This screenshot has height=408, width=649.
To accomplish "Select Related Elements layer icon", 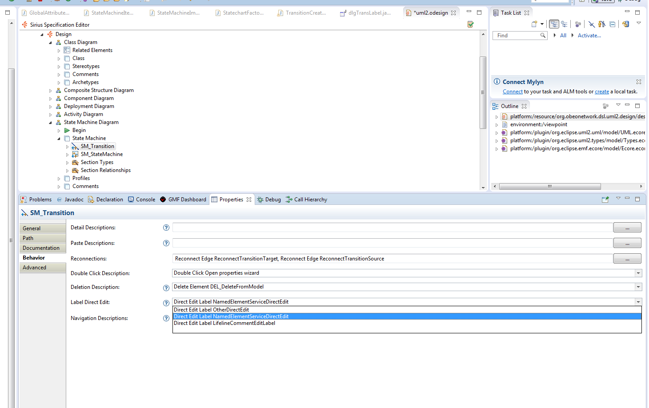I will click(67, 50).
